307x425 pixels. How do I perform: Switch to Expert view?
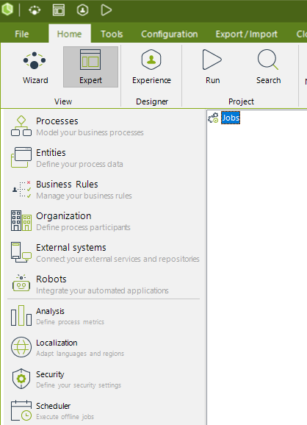[x=90, y=67]
